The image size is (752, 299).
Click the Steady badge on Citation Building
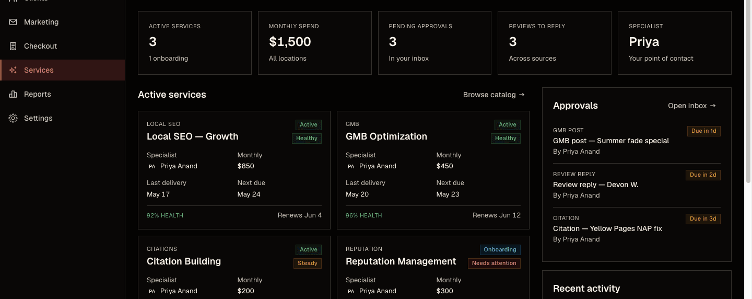[308, 263]
